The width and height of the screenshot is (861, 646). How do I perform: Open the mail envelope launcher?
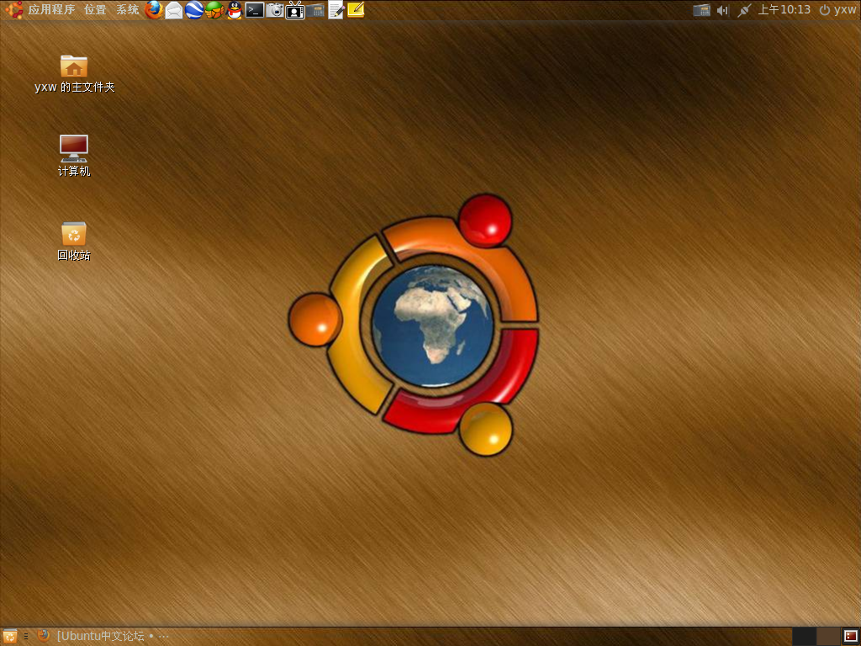tap(174, 10)
